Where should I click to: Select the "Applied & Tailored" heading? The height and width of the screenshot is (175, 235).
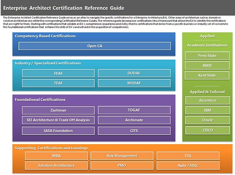(207, 92)
